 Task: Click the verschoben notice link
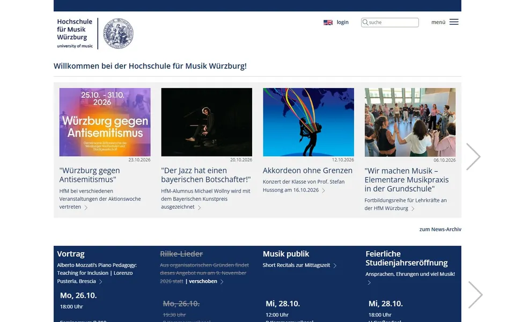203,281
